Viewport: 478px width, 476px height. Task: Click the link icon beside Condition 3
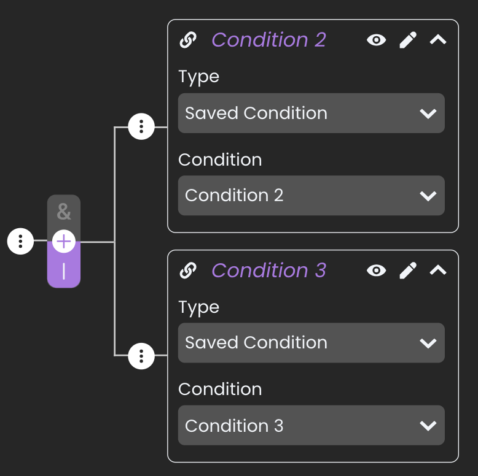[188, 271]
